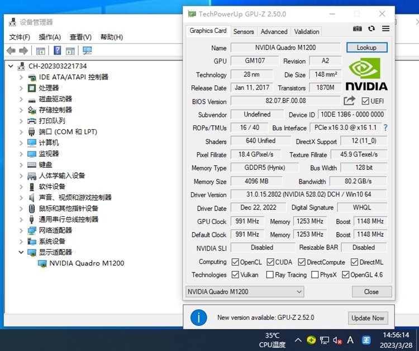Image resolution: width=419 pixels, height=351 pixels.
Task: Click the info icon in update notification
Action: coord(198,318)
